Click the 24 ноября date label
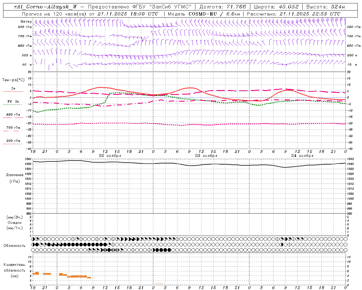 tap(302, 155)
